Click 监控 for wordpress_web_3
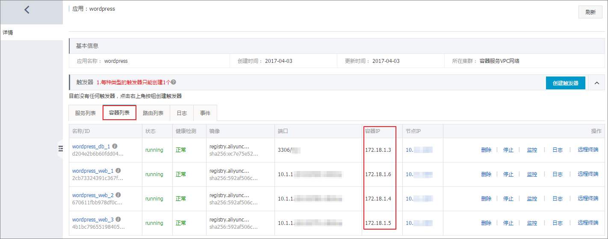Screen dimensions: 608x239 tap(532, 223)
